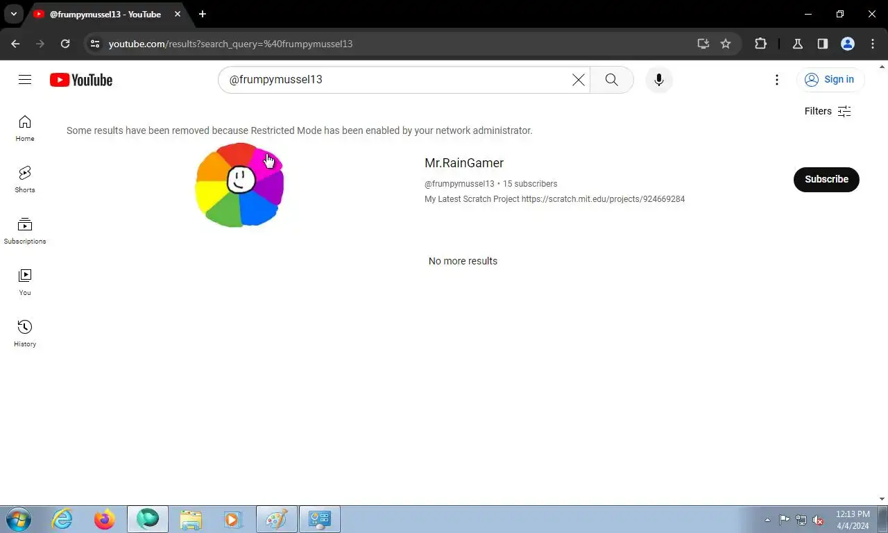View site information icon in address bar

tap(95, 44)
